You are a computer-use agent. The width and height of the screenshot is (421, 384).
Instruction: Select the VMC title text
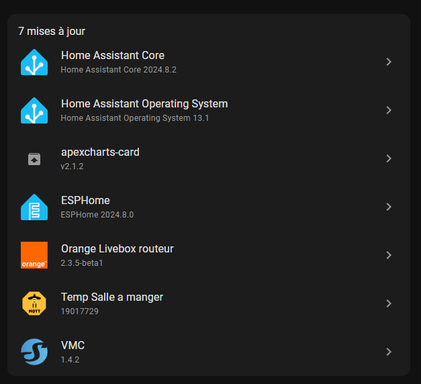pyautogui.click(x=73, y=346)
